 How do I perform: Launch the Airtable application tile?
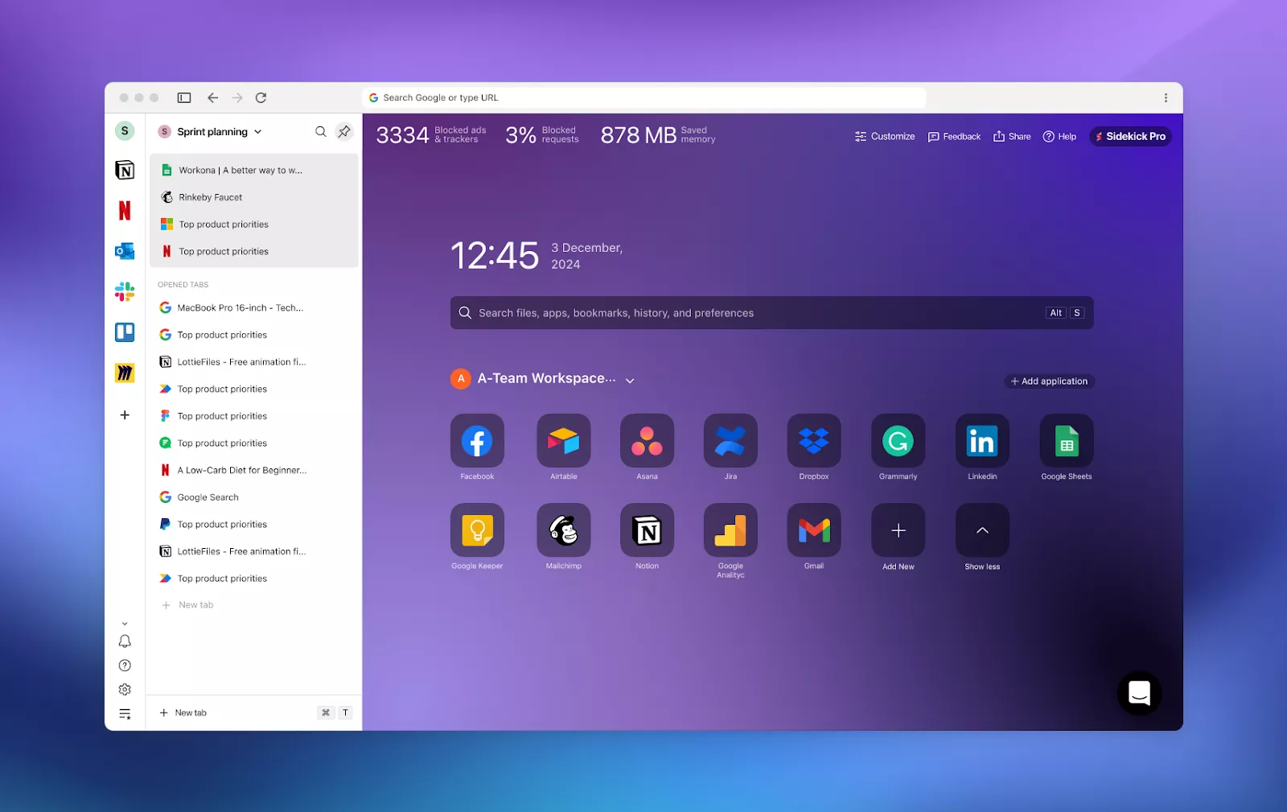coord(563,441)
